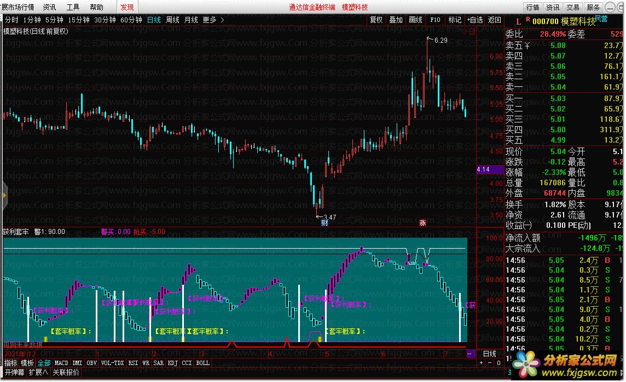Select the 30分钟 period tab
Viewport: 626px width, 382px height.
click(105, 20)
